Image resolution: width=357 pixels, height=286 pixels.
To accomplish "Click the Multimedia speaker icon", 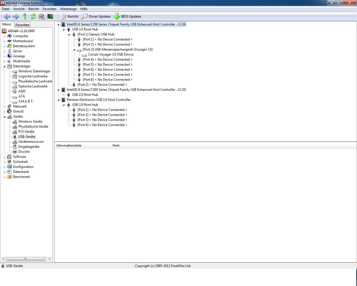I will pos(9,61).
